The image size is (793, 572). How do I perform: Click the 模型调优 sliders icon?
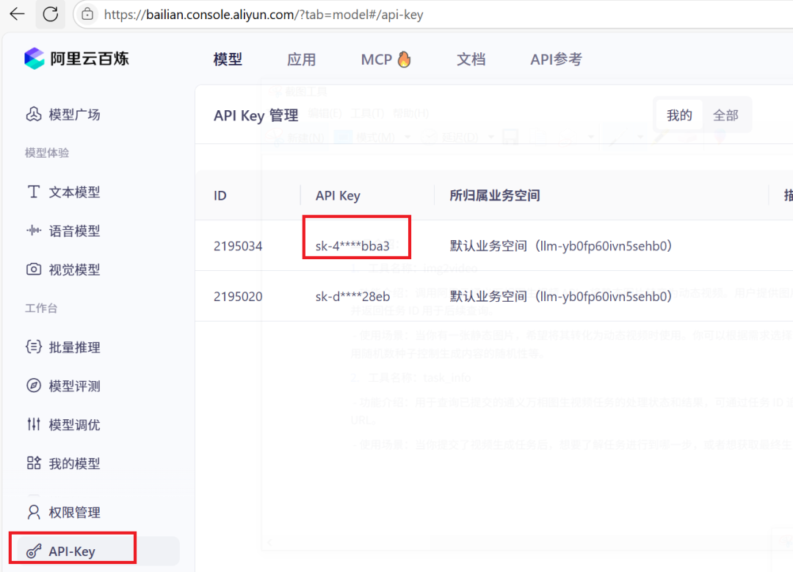[33, 424]
